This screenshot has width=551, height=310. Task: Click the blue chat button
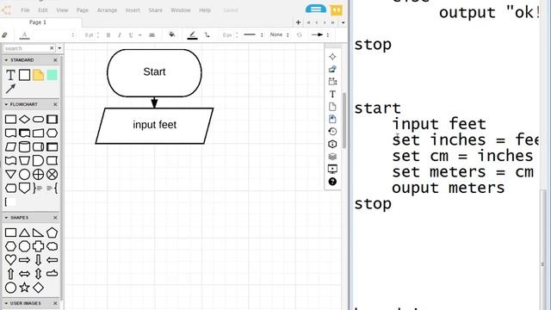[x=316, y=9]
